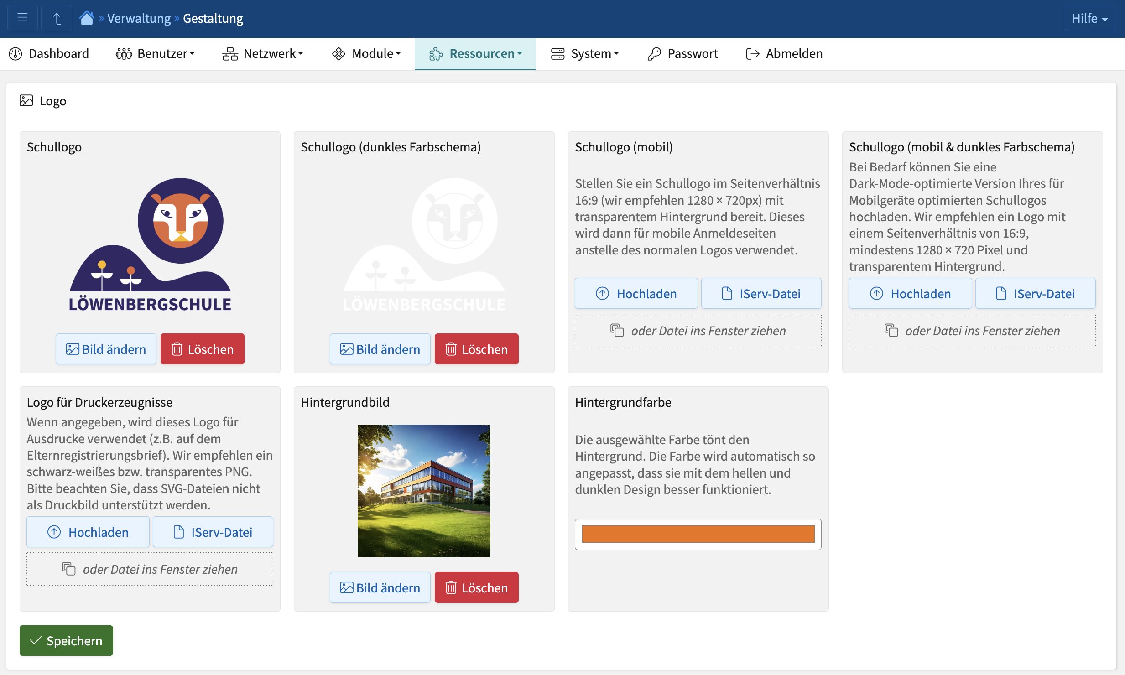Click IServ-Datei for mobil & dunkles Farbschema
The height and width of the screenshot is (675, 1125).
[x=1035, y=293]
